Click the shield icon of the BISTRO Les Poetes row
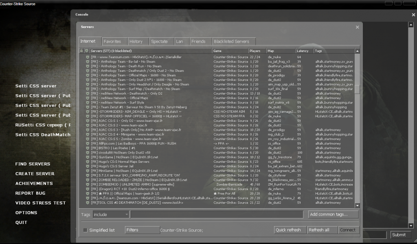Image resolution: width=417 pixels, height=244 pixels. (88, 148)
